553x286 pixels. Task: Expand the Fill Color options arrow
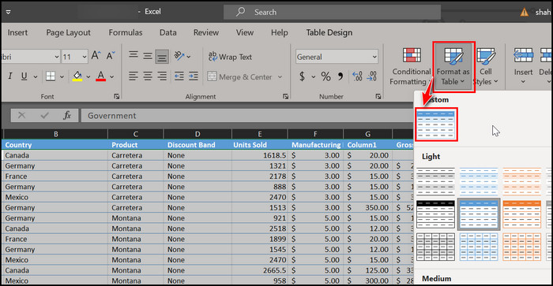pyautogui.click(x=88, y=76)
